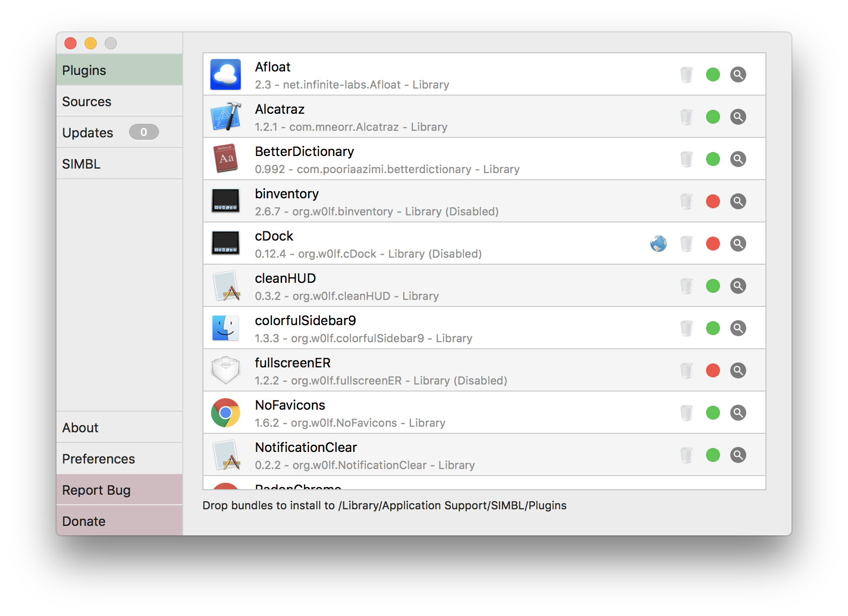Click the magnifier icon for NoFavicons
Image resolution: width=848 pixels, height=616 pixels.
click(738, 413)
